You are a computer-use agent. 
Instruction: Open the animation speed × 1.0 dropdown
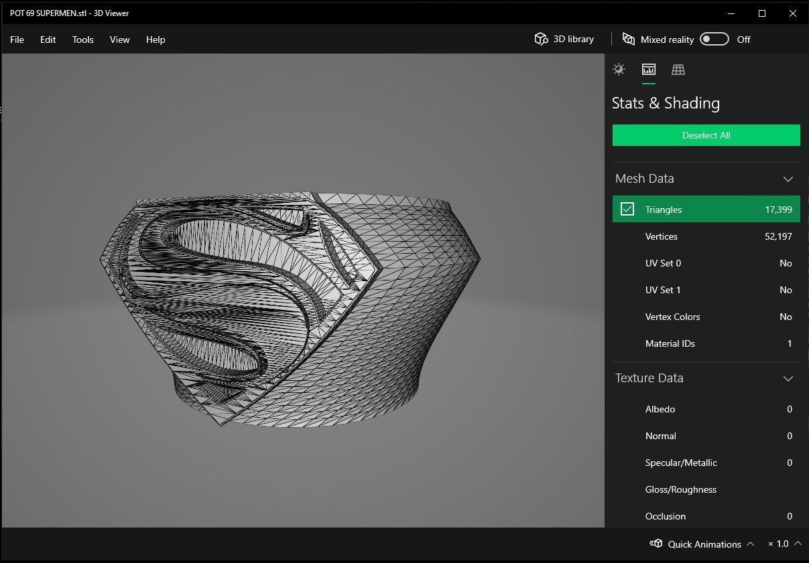pos(784,544)
